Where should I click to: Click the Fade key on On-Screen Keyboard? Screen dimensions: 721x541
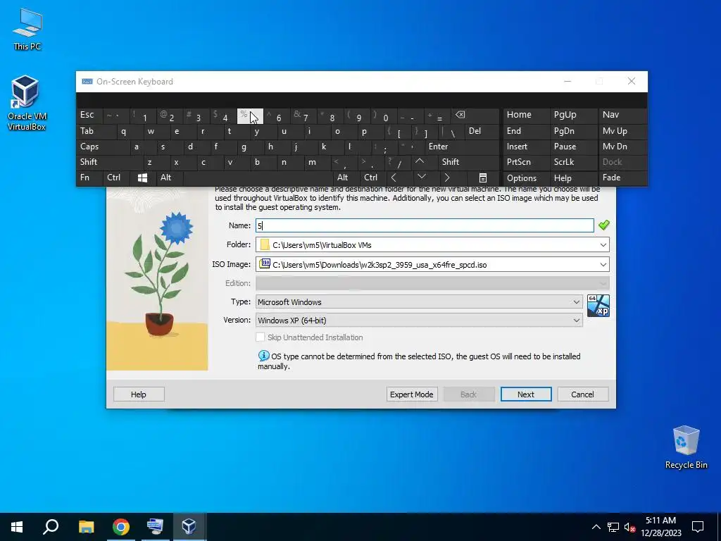622,178
